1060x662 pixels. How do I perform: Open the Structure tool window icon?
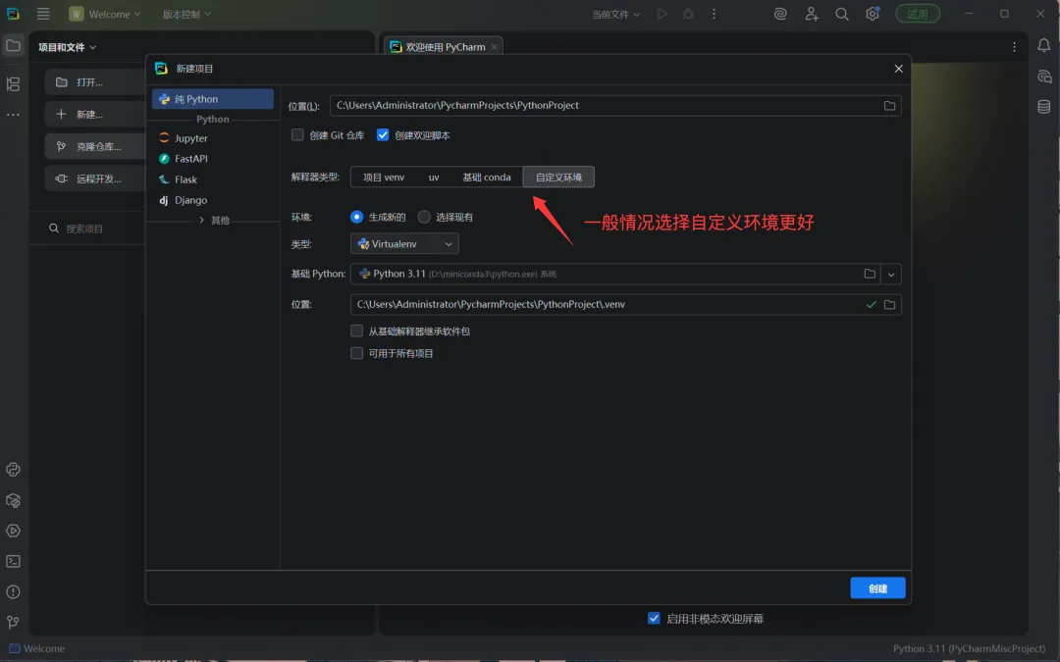pos(13,83)
